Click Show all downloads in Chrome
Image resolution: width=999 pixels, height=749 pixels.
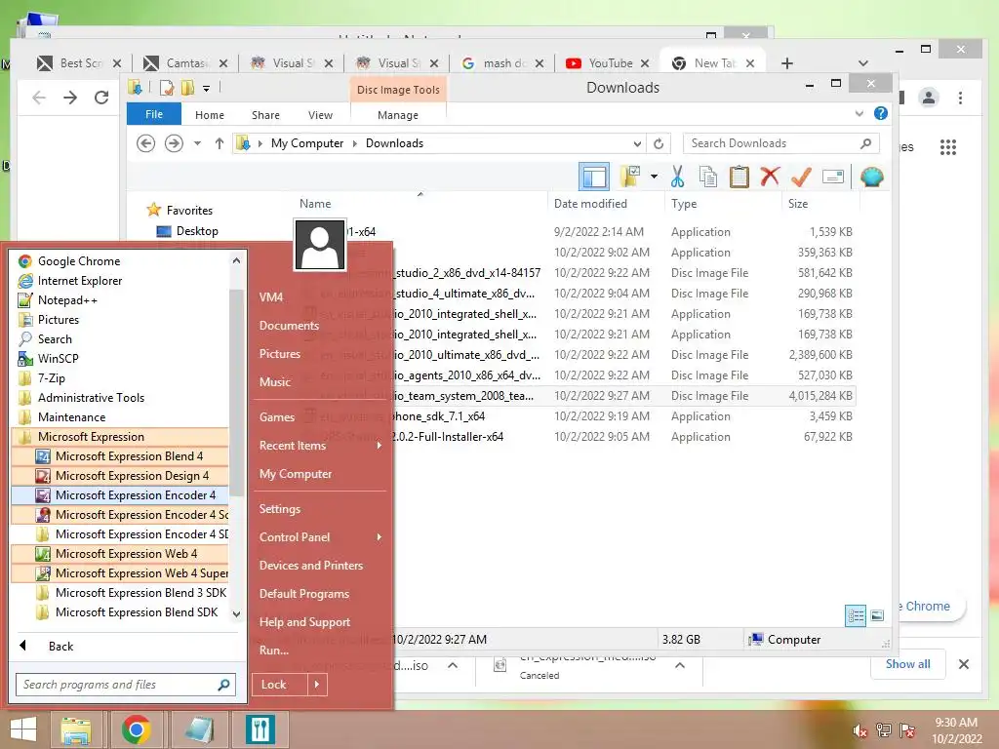pos(907,664)
